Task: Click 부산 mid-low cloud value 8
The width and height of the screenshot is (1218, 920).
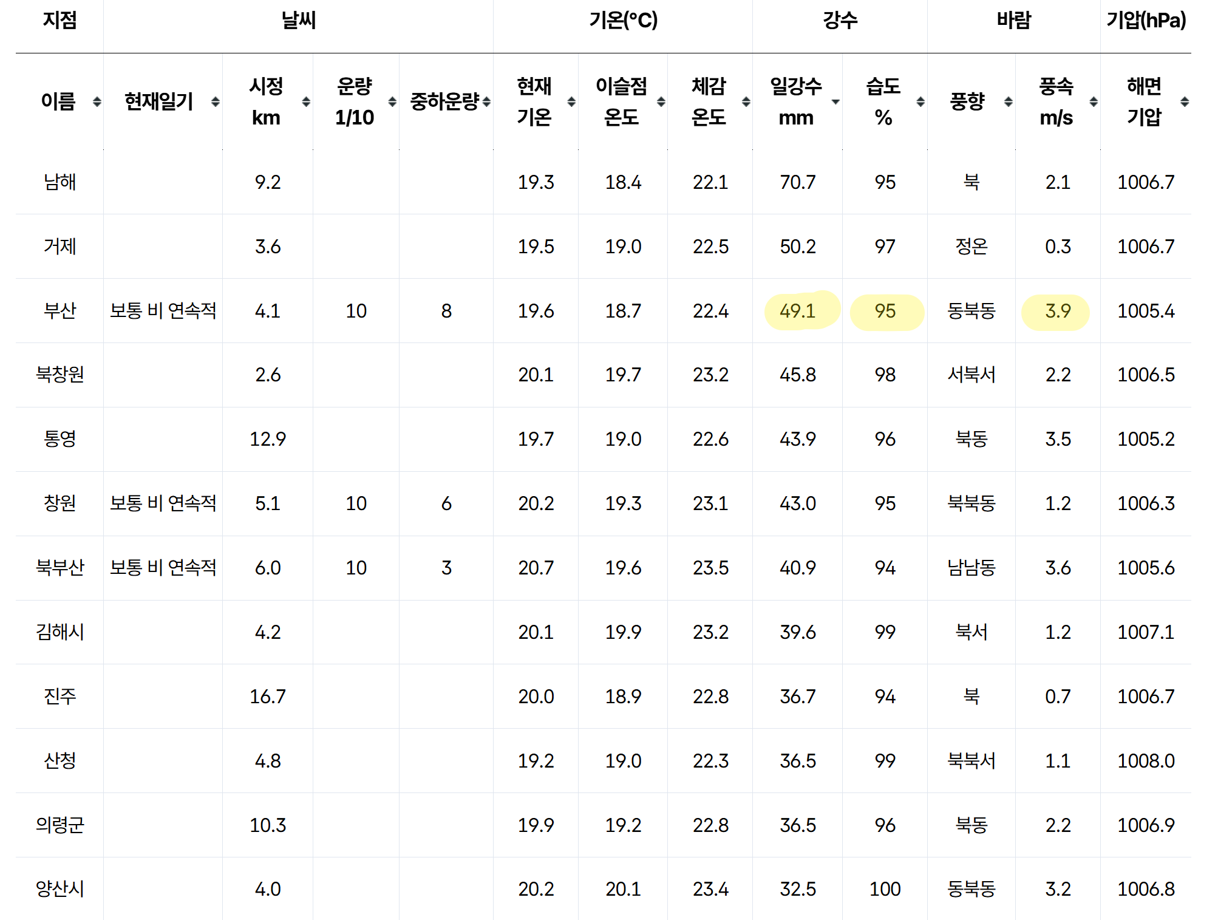Action: (446, 311)
